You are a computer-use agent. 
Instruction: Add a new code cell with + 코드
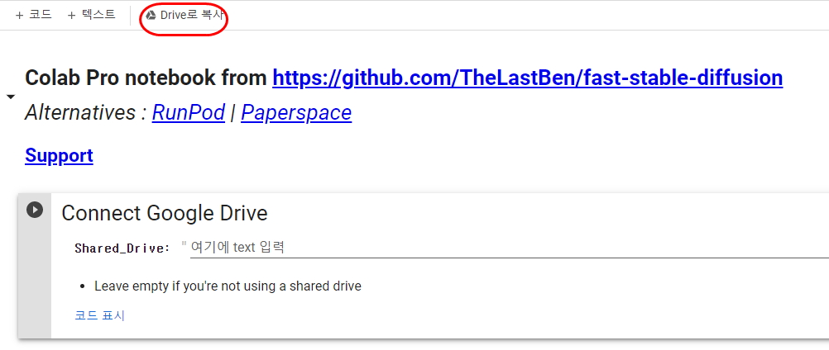[x=33, y=15]
